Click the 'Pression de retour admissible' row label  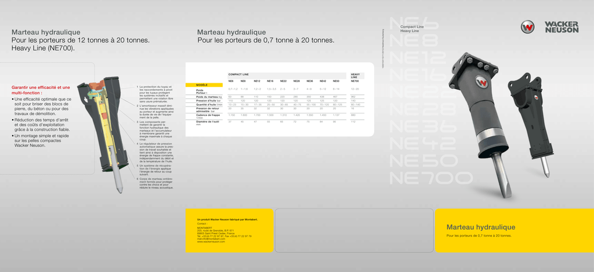(x=207, y=110)
